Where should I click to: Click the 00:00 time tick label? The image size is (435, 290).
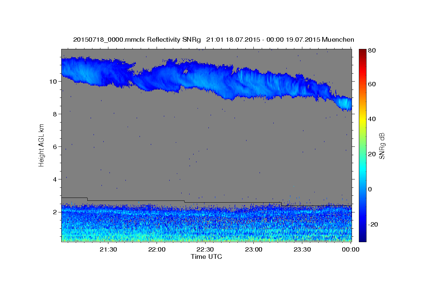(x=351, y=249)
